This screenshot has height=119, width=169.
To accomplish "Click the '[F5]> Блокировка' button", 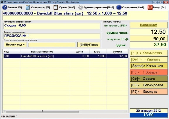I will [x=148, y=85].
